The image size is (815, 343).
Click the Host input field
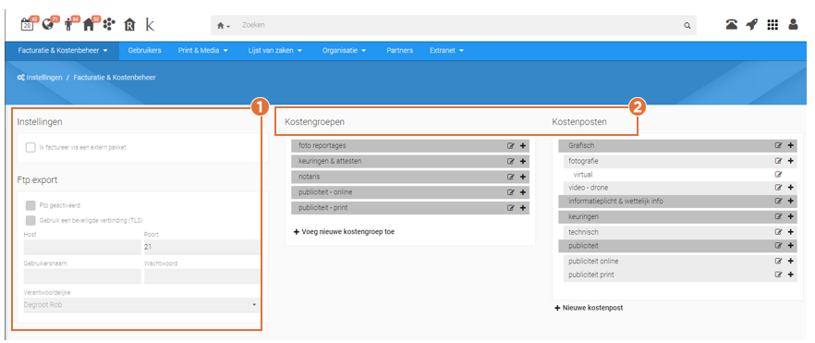[x=82, y=248]
